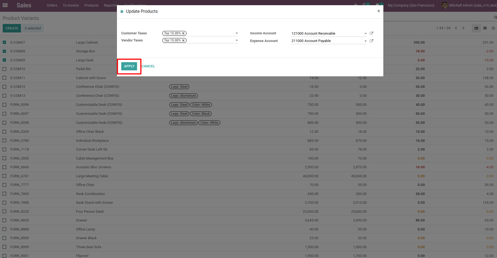Open the Orders menu

(52, 5)
